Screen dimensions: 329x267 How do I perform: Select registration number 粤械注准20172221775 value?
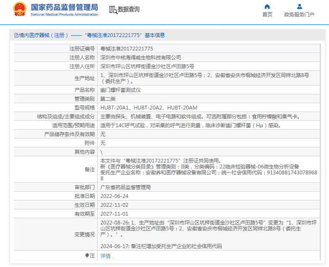tap(127, 49)
